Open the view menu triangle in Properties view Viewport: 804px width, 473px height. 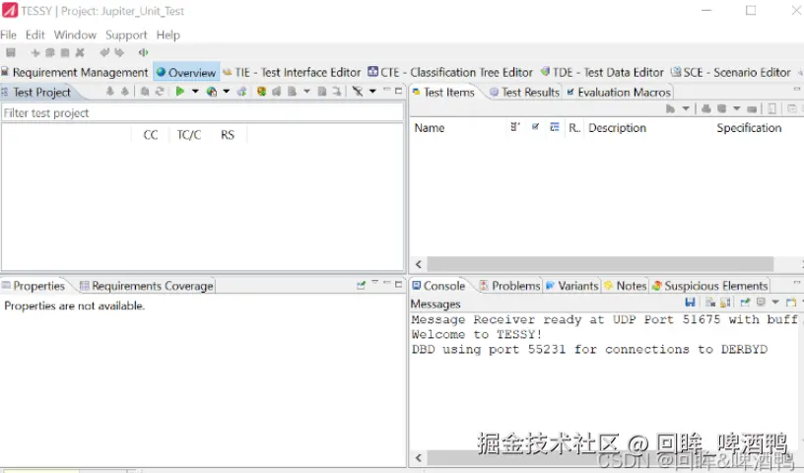coord(374,283)
